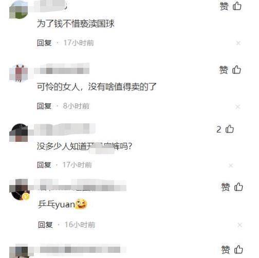The width and height of the screenshot is (259, 258).
Task: Like the comment with 2 likes
Action: tap(230, 129)
